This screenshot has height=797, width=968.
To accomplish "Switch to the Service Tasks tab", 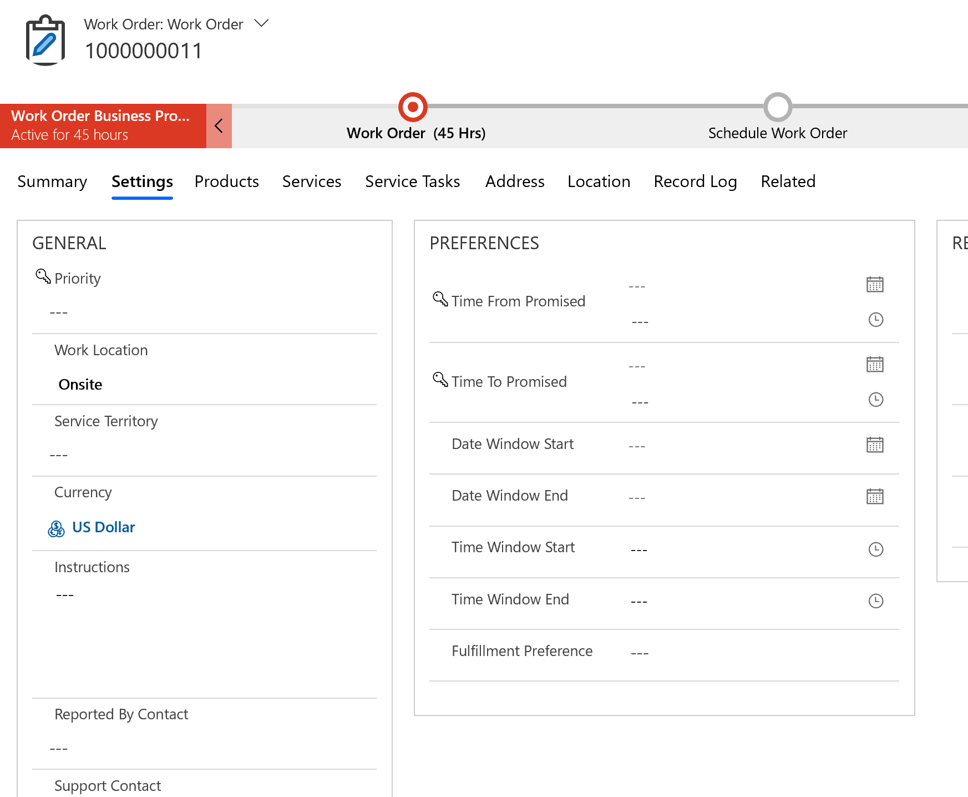I will pyautogui.click(x=412, y=181).
